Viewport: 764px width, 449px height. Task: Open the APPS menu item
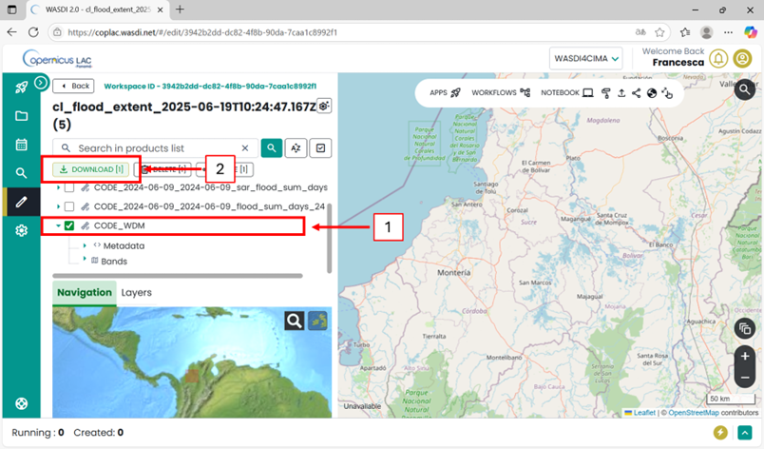pos(445,92)
